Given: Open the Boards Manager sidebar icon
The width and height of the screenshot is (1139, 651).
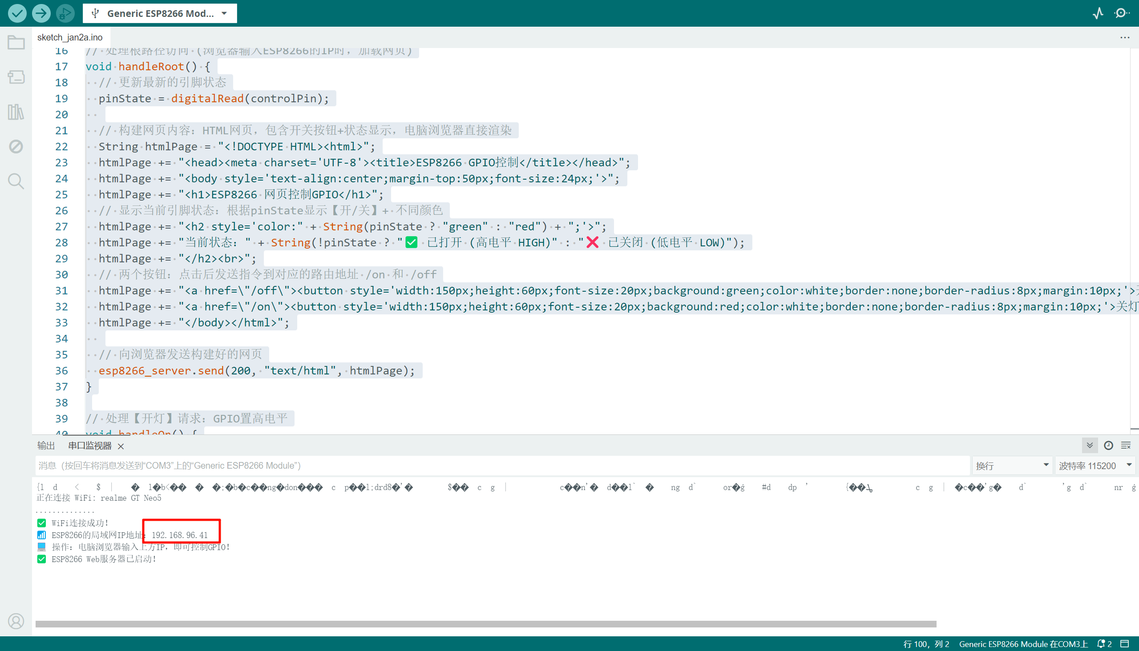Looking at the screenshot, I should pyautogui.click(x=16, y=77).
